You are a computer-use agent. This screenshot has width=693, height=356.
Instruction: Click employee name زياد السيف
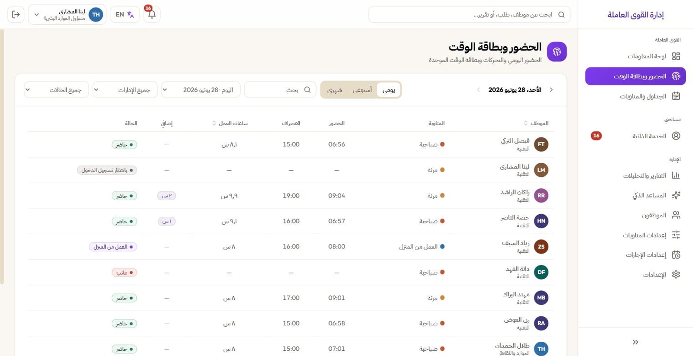coord(515,243)
